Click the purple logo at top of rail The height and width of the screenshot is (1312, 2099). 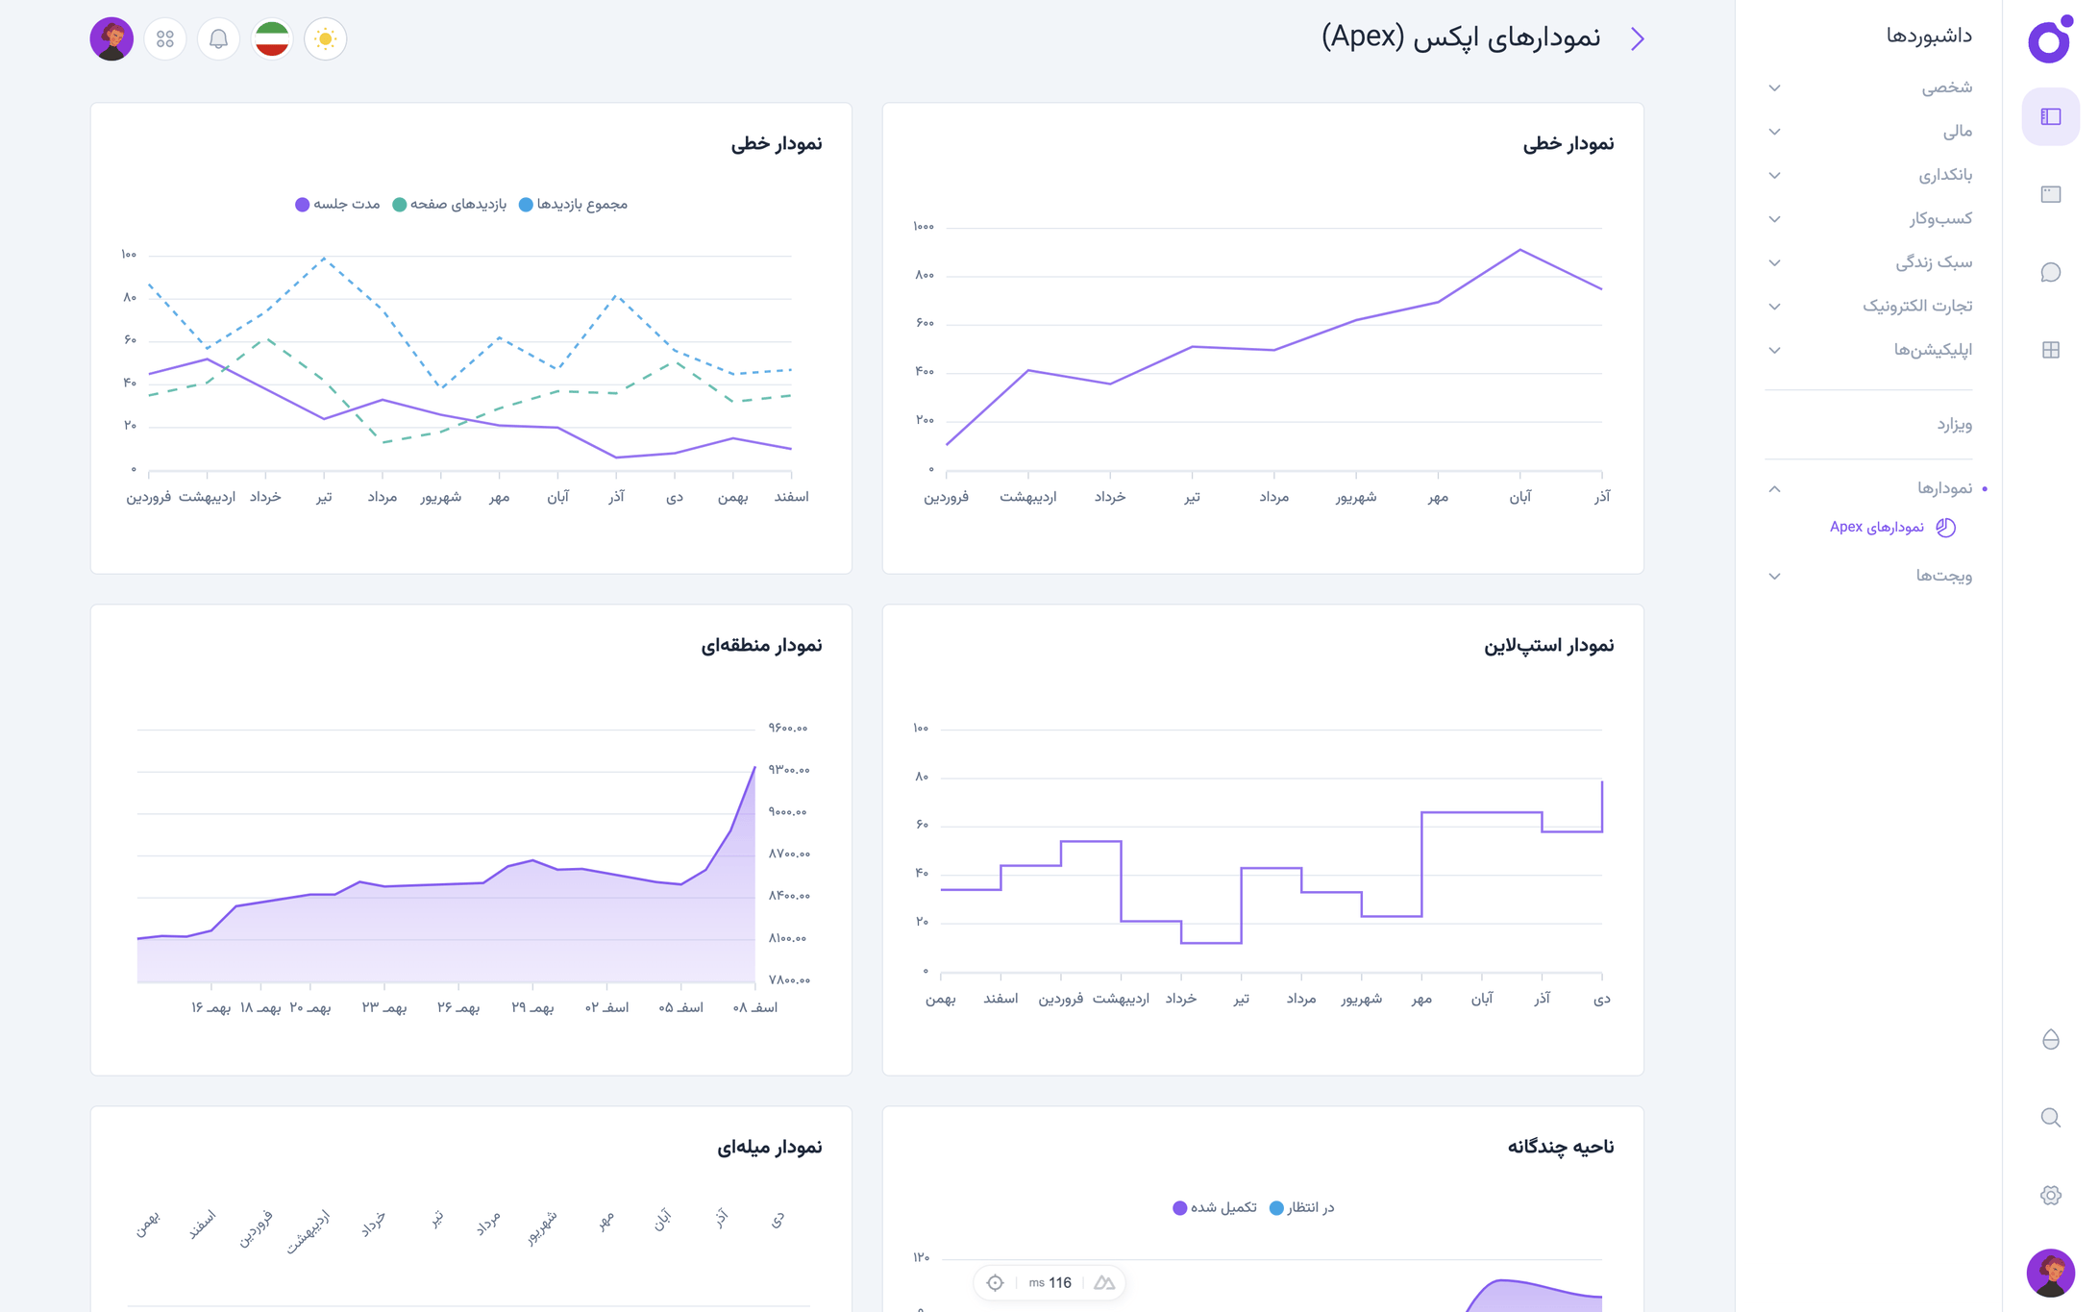click(2049, 39)
